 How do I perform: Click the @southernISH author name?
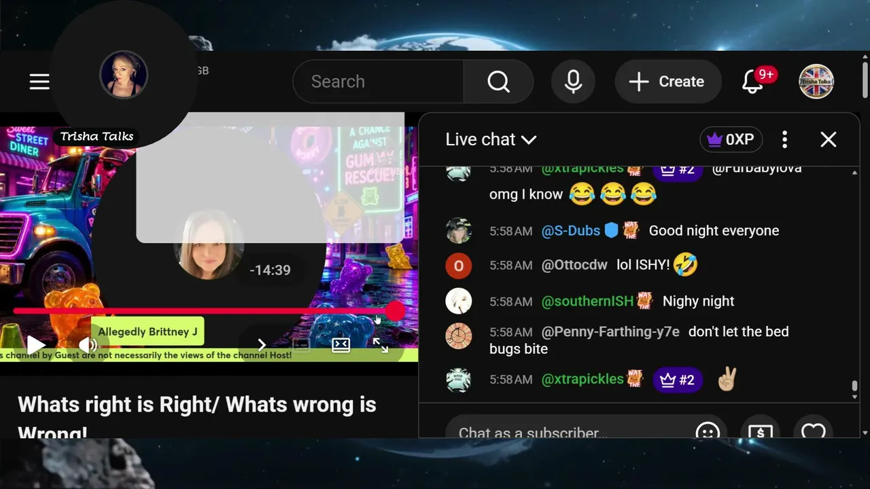587,301
